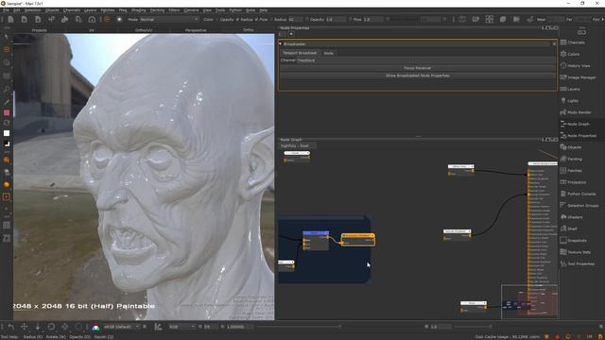
Task: Switch to the UV view tab
Action: point(92,30)
